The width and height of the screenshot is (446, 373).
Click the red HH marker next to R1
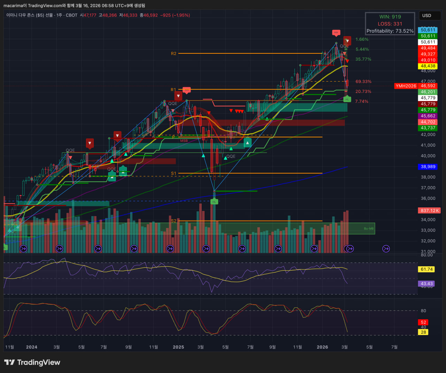pyautogui.click(x=187, y=90)
